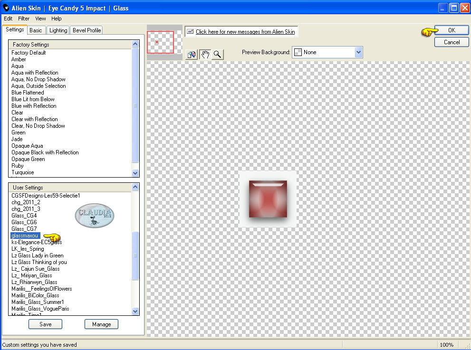Image resolution: width=471 pixels, height=350 pixels.
Task: Select Aqua, No Drop Shadow preset
Action: [38, 79]
